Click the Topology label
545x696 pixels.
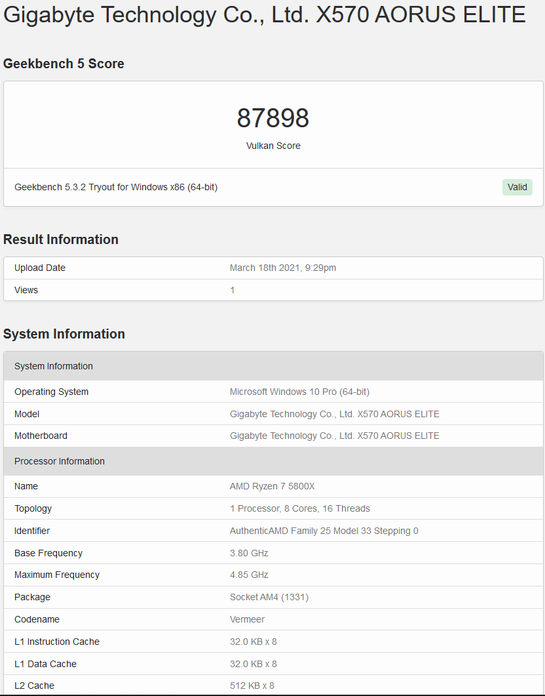click(33, 508)
